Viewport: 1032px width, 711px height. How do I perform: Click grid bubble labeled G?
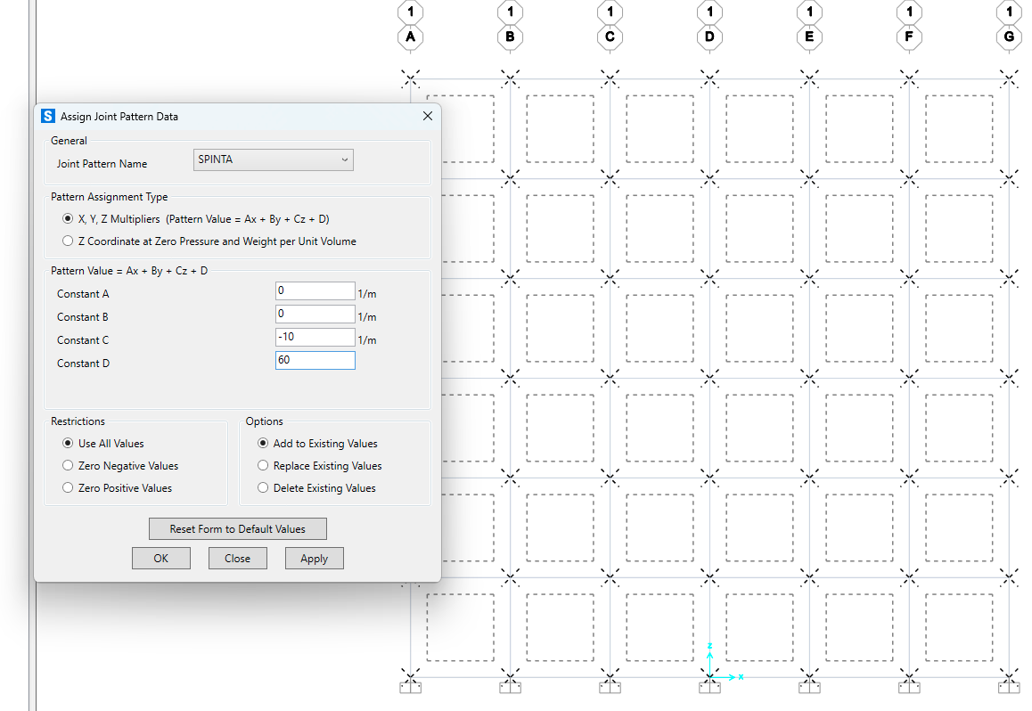1009,37
